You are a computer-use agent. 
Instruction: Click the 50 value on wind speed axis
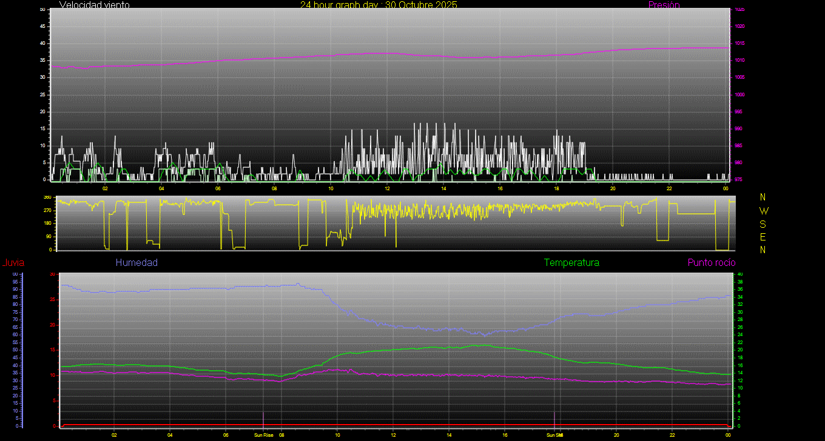point(42,10)
